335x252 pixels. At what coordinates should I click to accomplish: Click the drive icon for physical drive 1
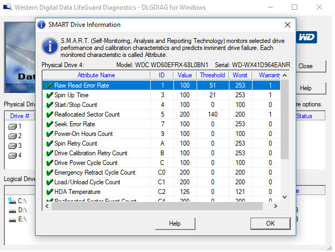click(12, 127)
